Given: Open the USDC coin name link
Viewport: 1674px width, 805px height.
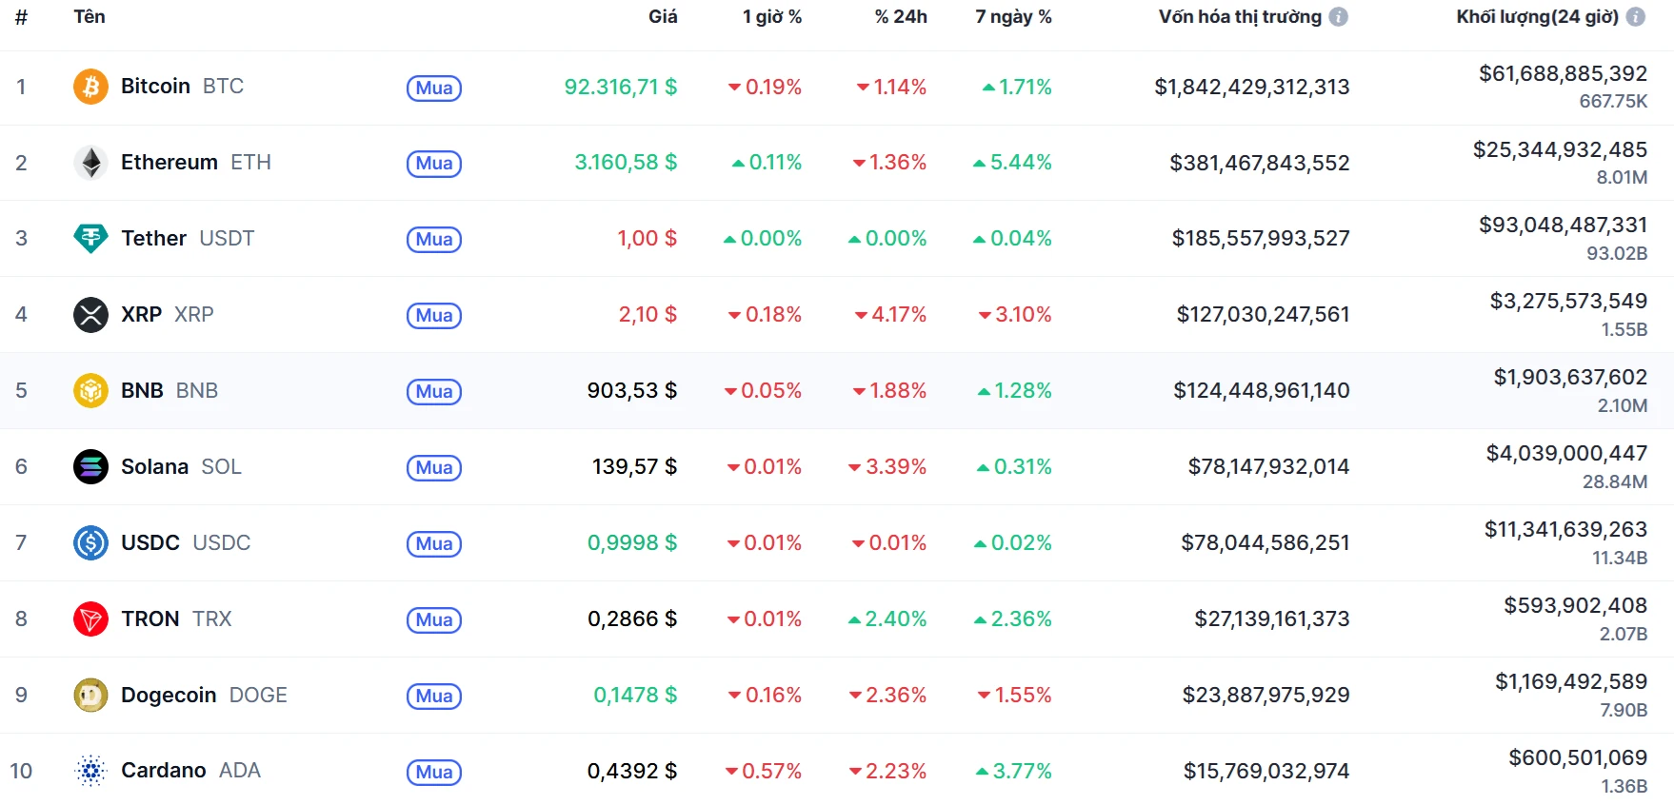Looking at the screenshot, I should point(150,542).
